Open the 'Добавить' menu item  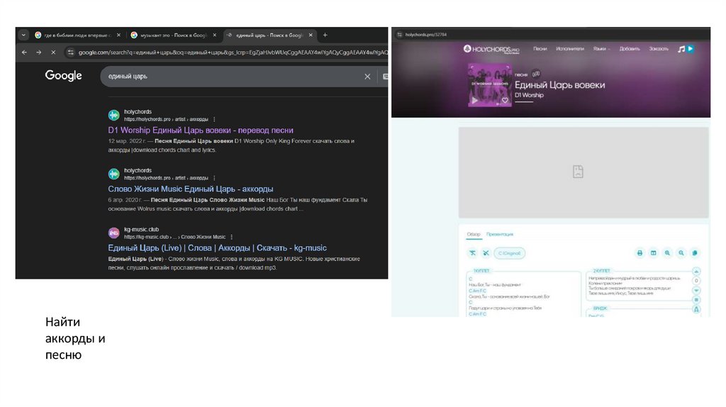click(630, 49)
